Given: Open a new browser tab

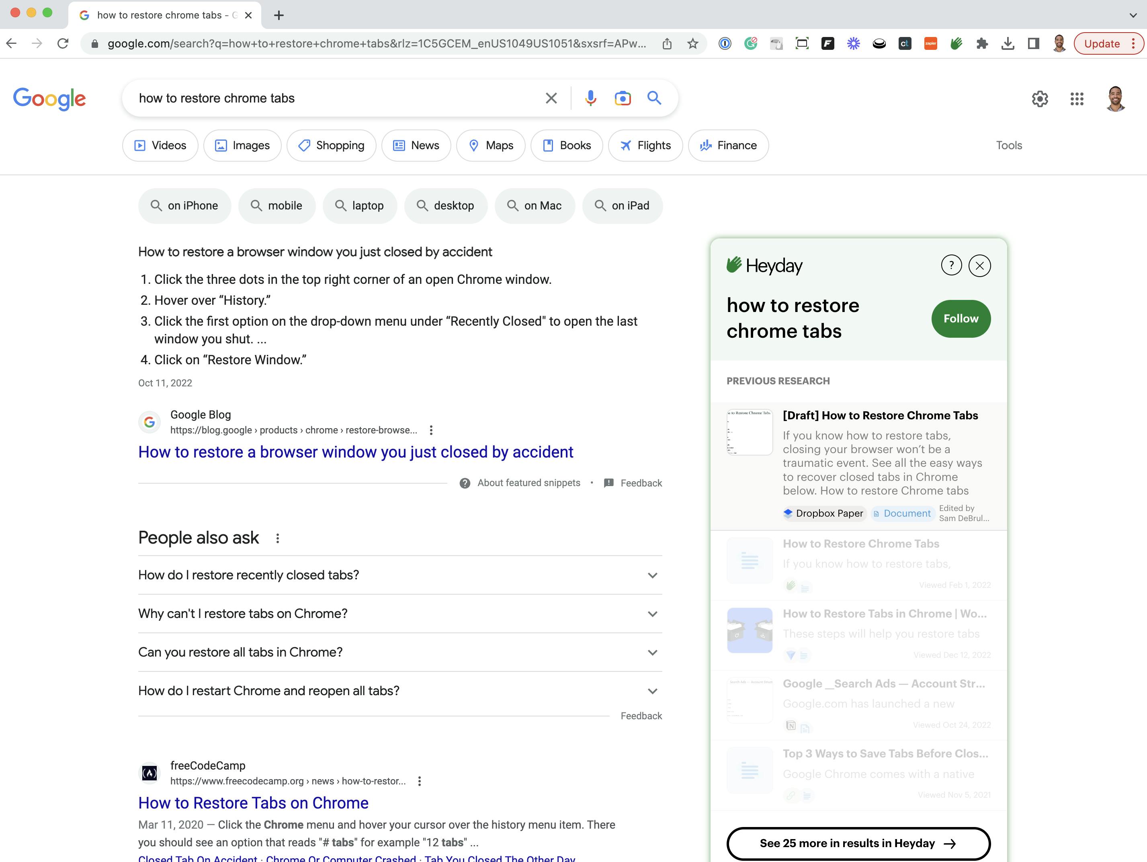Looking at the screenshot, I should point(279,15).
